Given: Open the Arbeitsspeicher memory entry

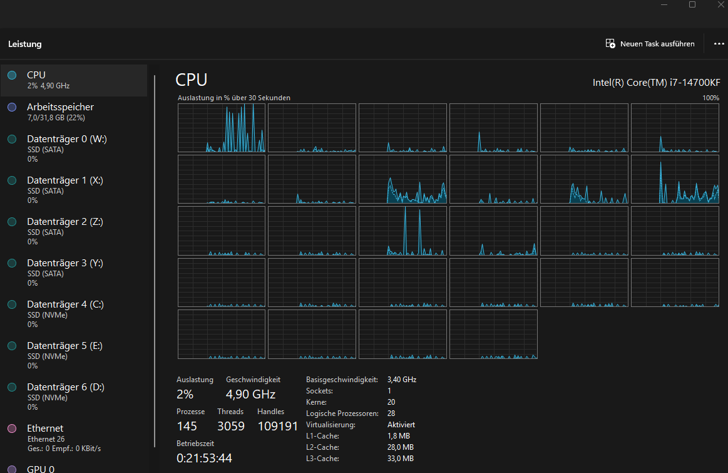Looking at the screenshot, I should 74,112.
